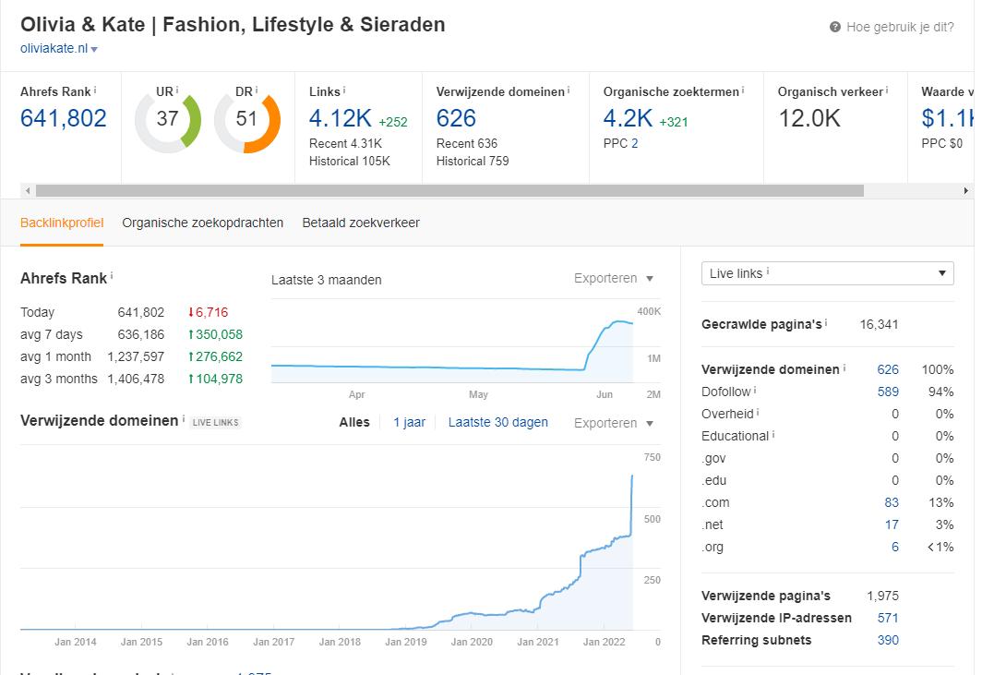Viewport: 982px width, 675px height.
Task: Click info icon next to Organisch verkeer
Action: tap(888, 90)
